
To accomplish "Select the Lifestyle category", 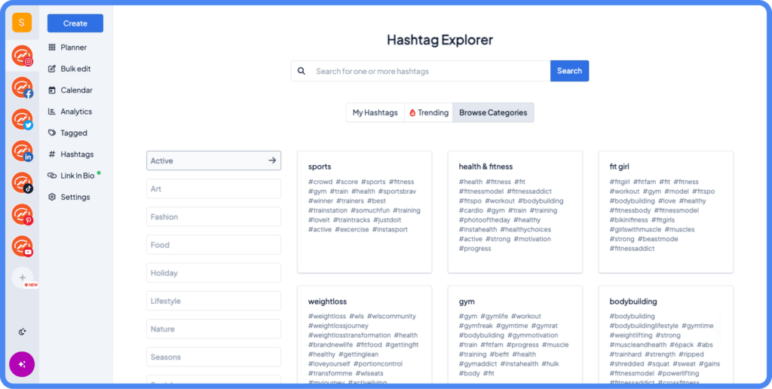I will coord(213,301).
